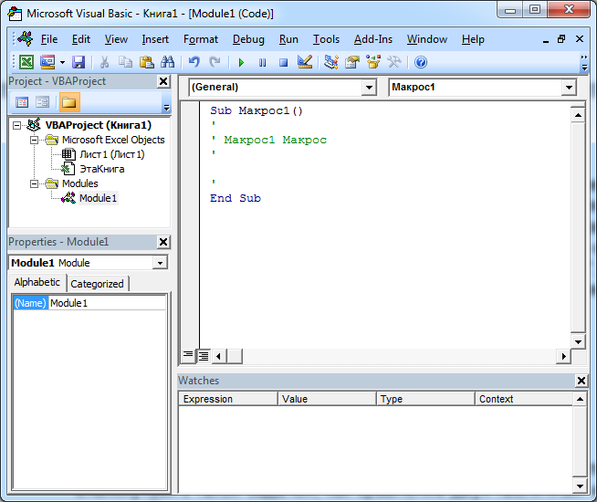Open the Object Browser toolbar icon

pos(373,62)
